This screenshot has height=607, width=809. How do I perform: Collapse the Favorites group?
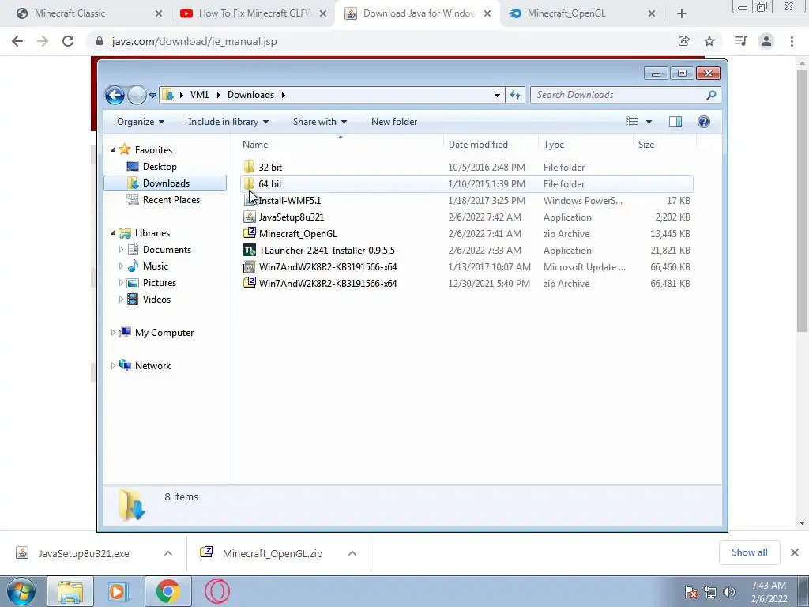[x=113, y=149]
